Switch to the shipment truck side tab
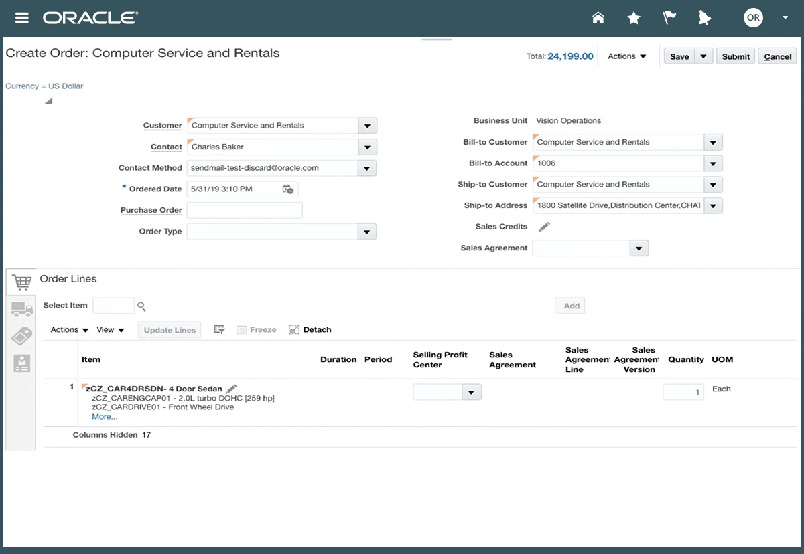Image resolution: width=804 pixels, height=554 pixels. coord(21,309)
